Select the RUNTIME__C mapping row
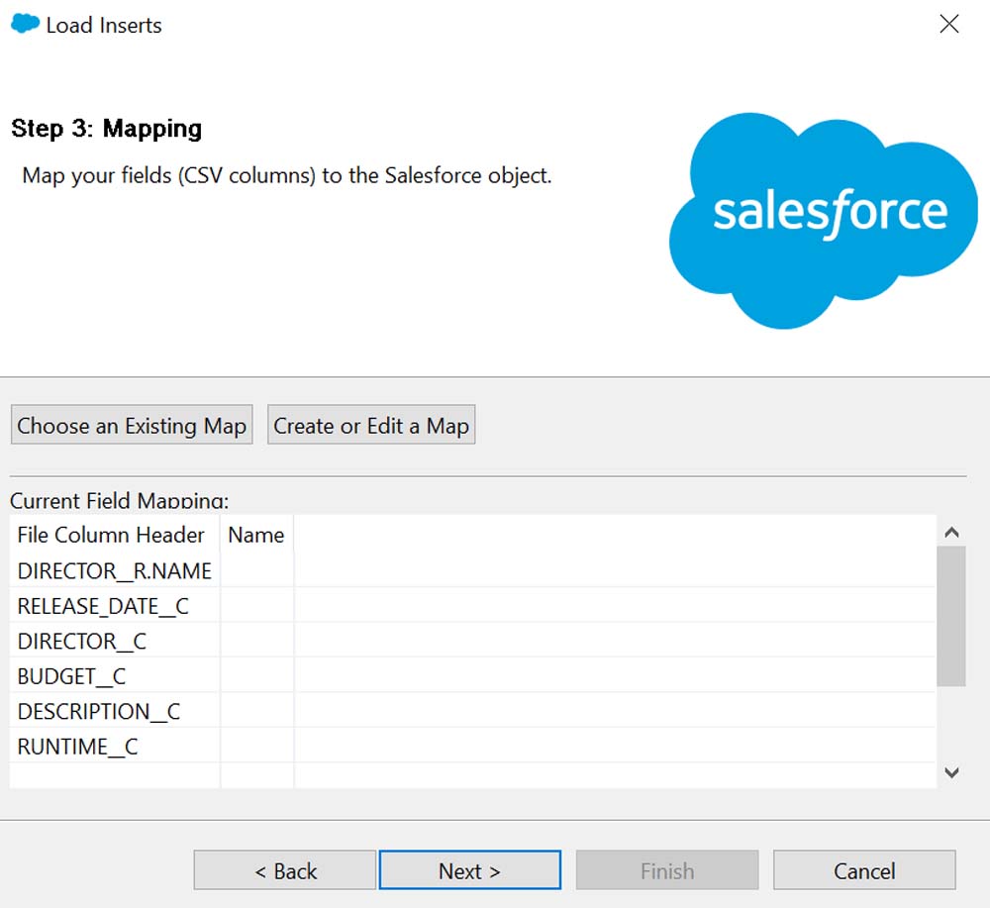Viewport: 990px width, 908px height. [x=78, y=748]
